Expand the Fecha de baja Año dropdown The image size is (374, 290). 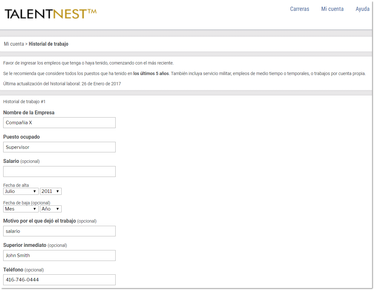[x=50, y=209]
